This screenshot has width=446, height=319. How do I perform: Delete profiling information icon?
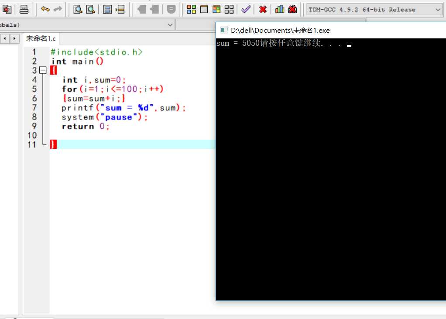(292, 10)
